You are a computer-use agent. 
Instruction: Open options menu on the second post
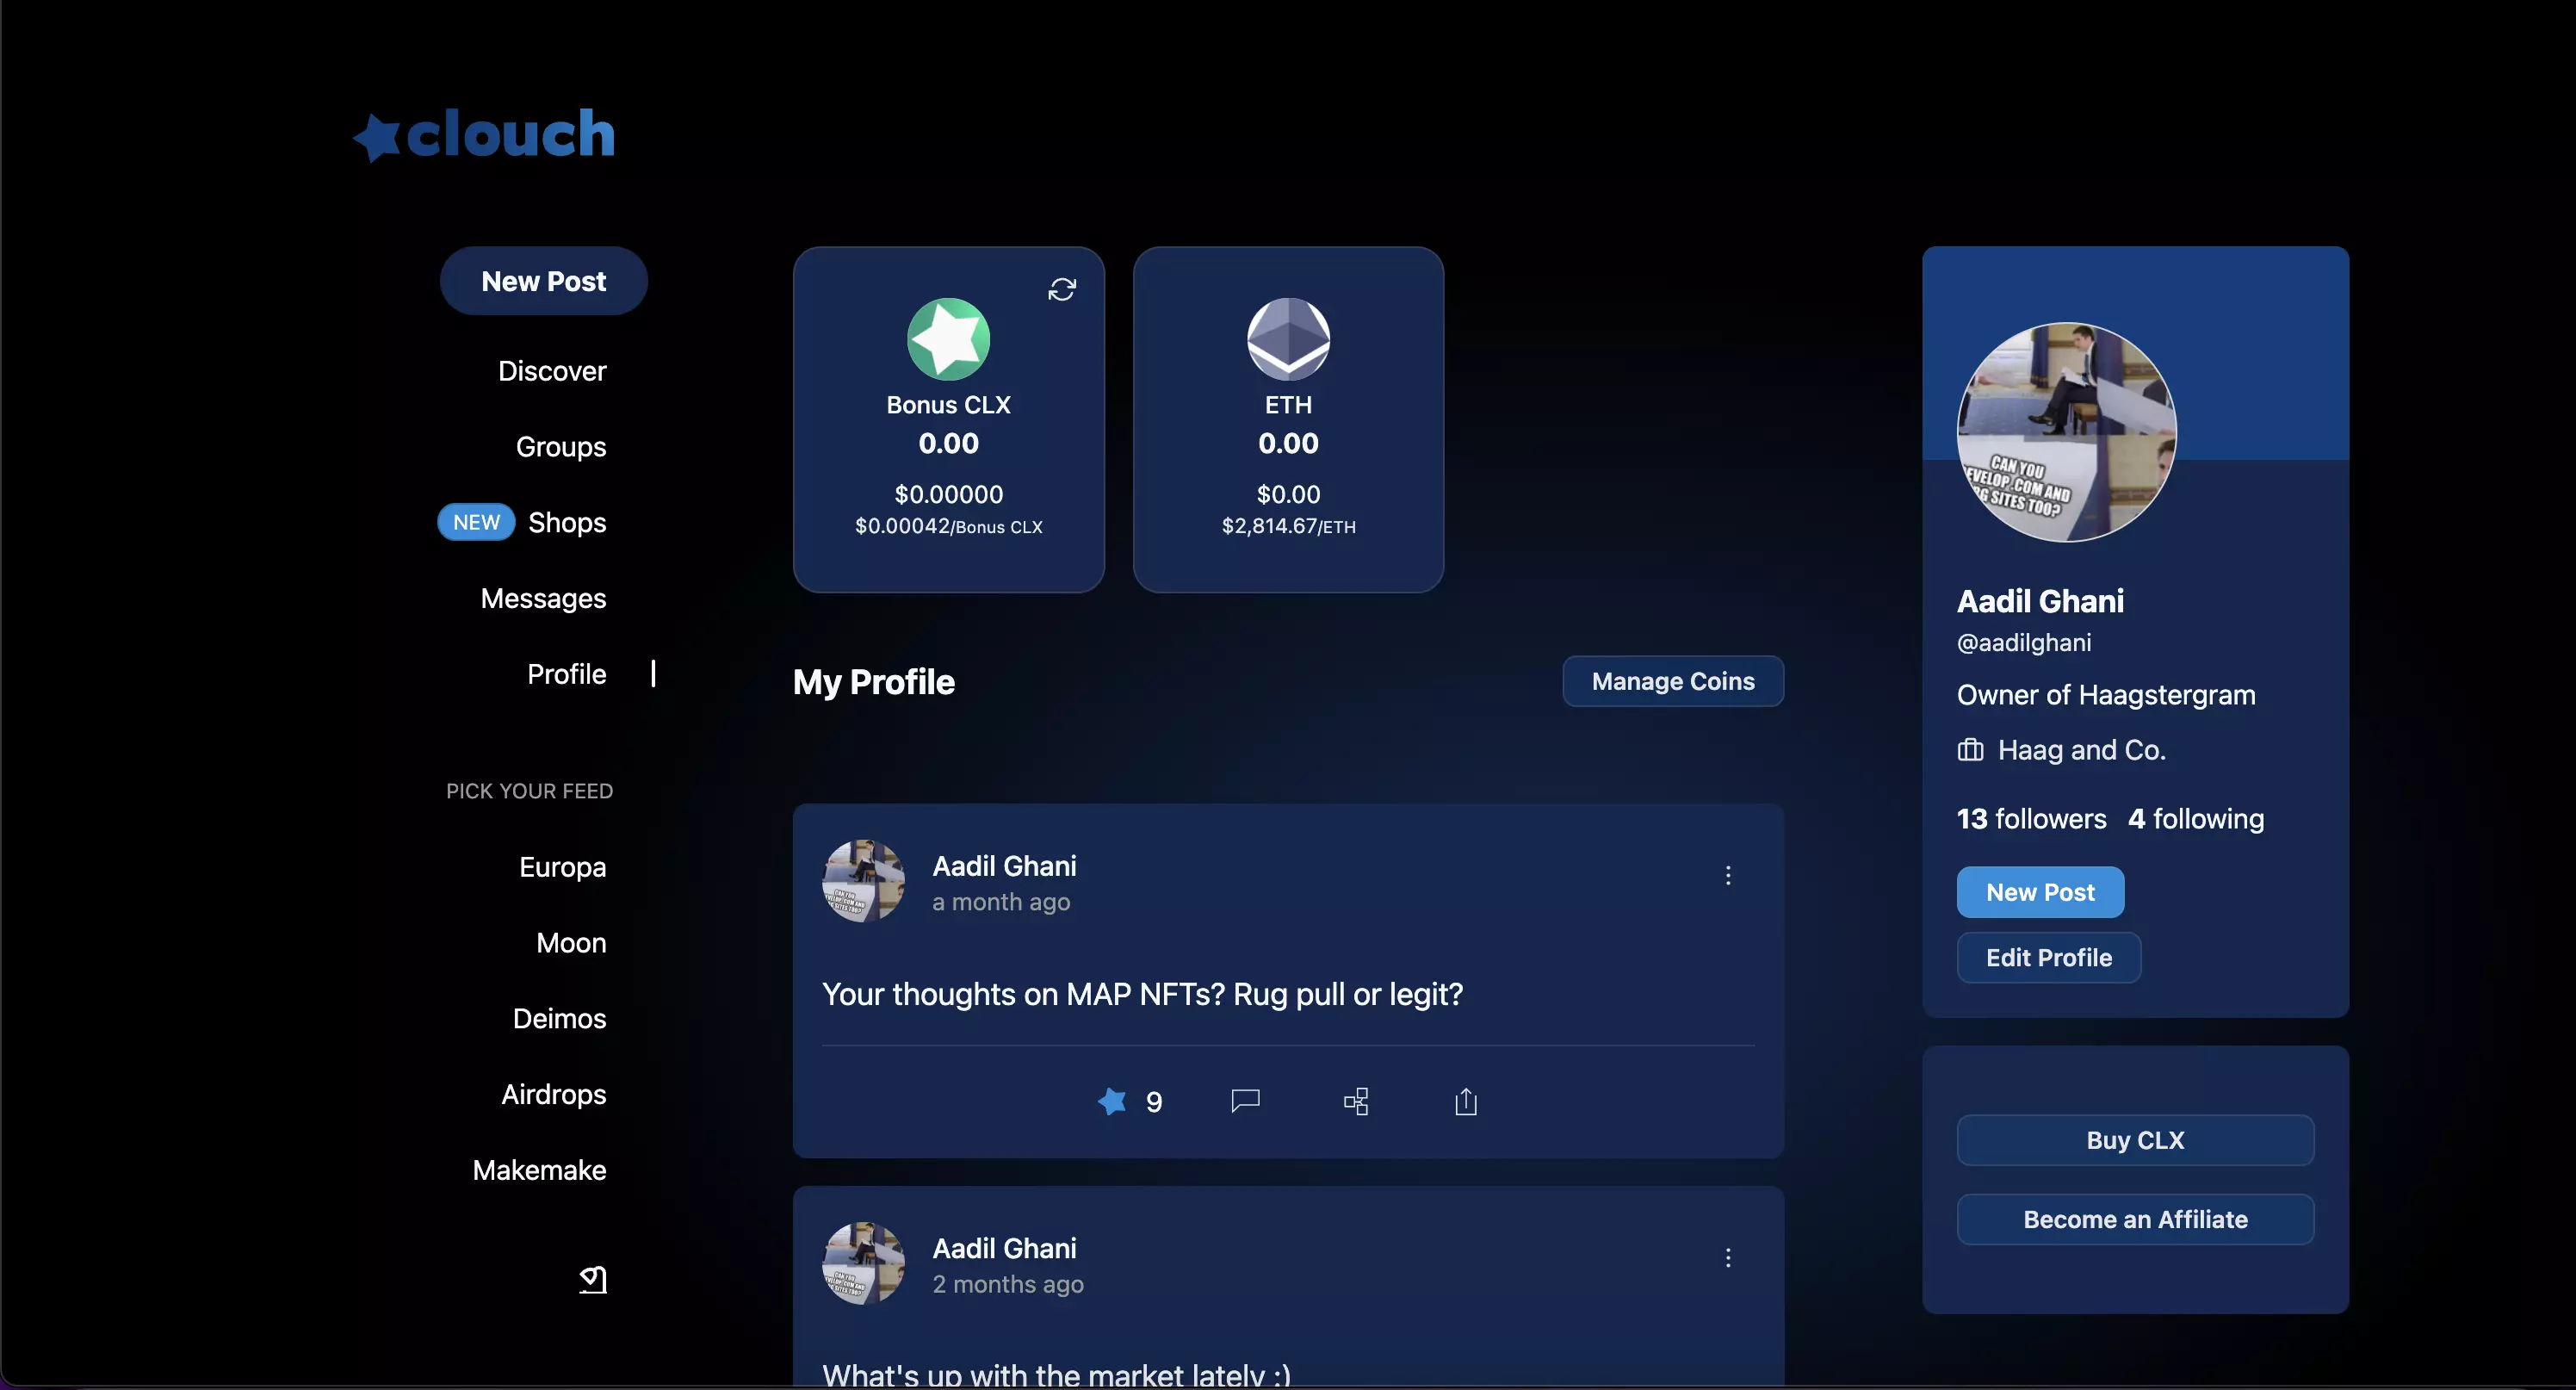pos(1729,1257)
